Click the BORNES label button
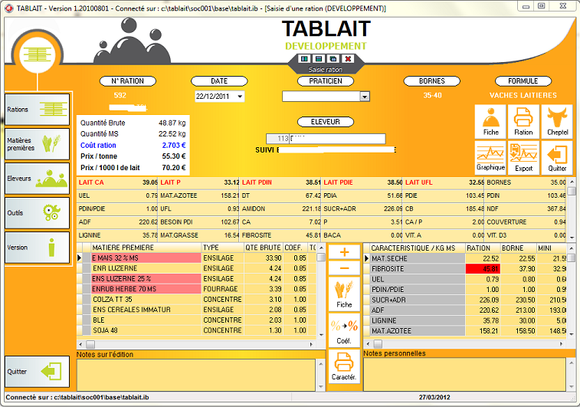The image size is (580, 407). pos(431,81)
